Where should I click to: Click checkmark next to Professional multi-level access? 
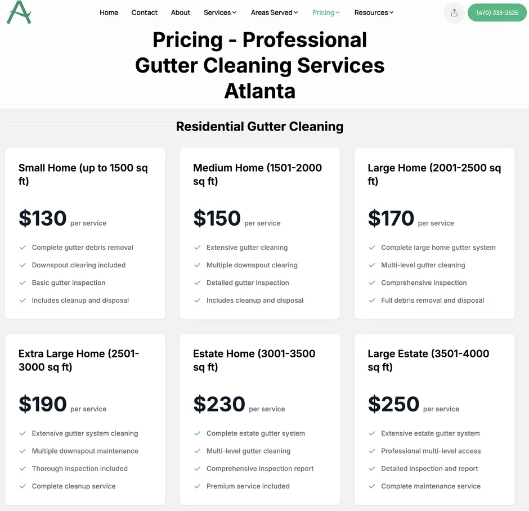coord(372,451)
